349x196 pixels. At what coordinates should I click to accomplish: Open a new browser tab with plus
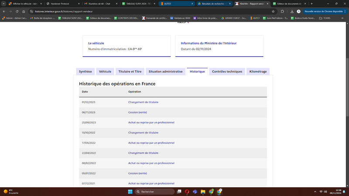pyautogui.click(x=311, y=3)
